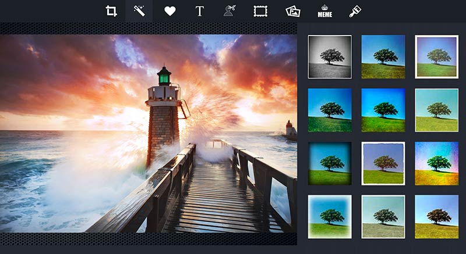This screenshot has width=466, height=254.
Task: Select the paintbrush tool
Action: click(355, 11)
